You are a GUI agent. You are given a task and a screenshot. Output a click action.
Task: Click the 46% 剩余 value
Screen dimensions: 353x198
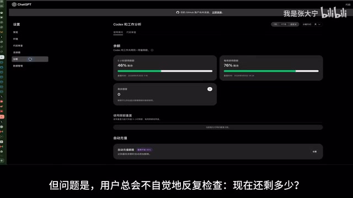[125, 65]
